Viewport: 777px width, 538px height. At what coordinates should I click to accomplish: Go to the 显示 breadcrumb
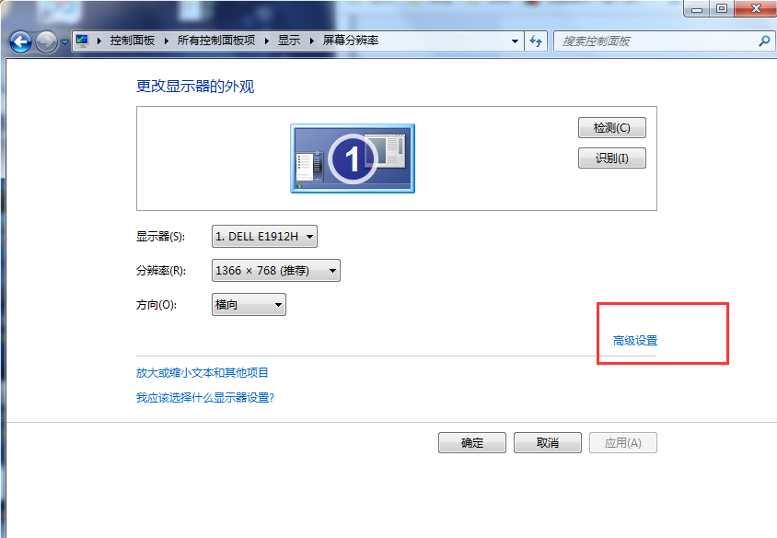[x=289, y=41]
